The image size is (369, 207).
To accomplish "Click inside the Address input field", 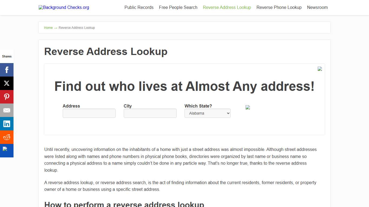I will point(89,113).
